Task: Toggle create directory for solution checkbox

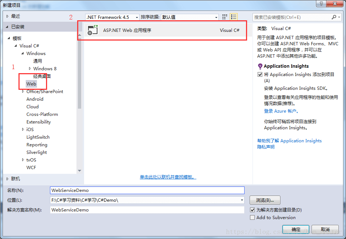Action: point(253,210)
